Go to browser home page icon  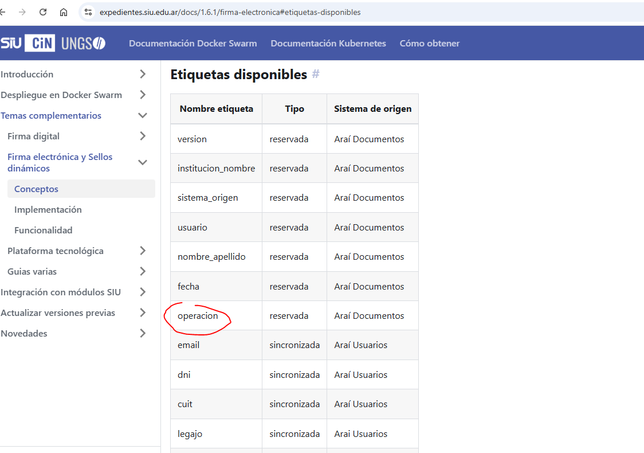click(63, 12)
